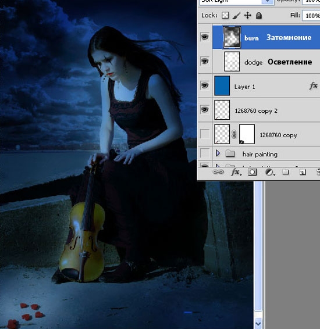Select the layer named Layer 1
Screen dimensions: 320x329
coord(244,87)
